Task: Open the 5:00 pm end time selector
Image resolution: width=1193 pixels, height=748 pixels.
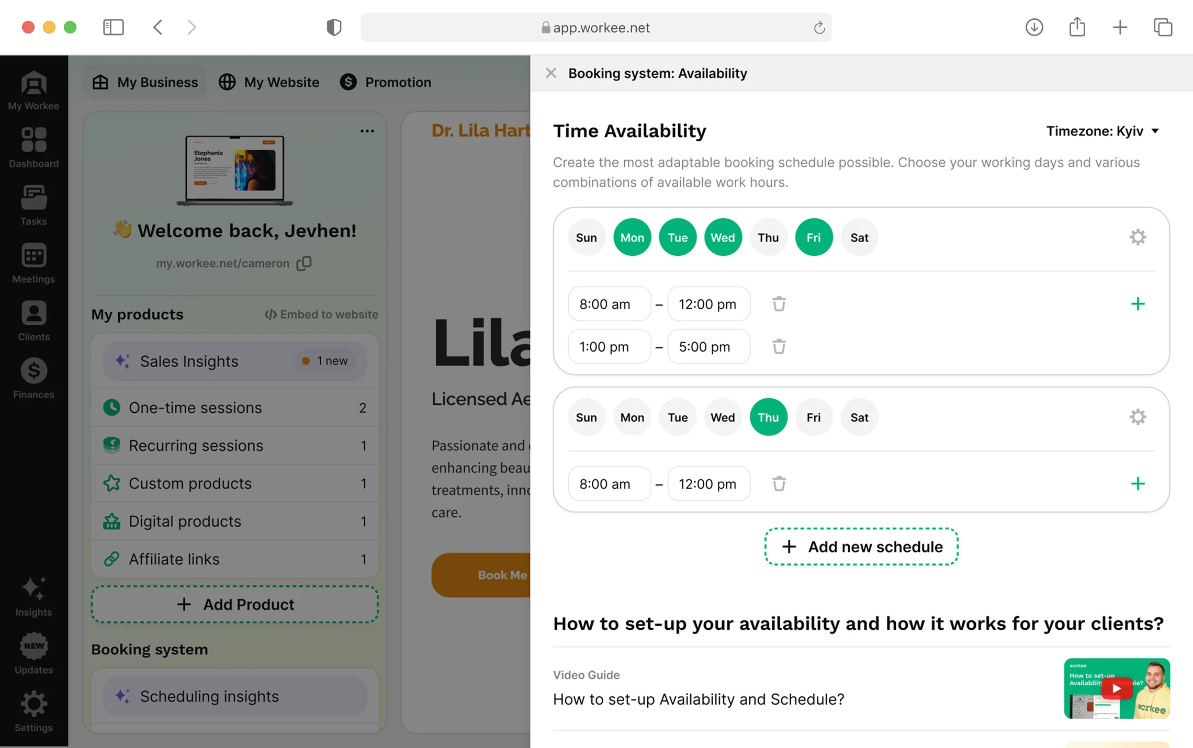Action: pyautogui.click(x=708, y=346)
